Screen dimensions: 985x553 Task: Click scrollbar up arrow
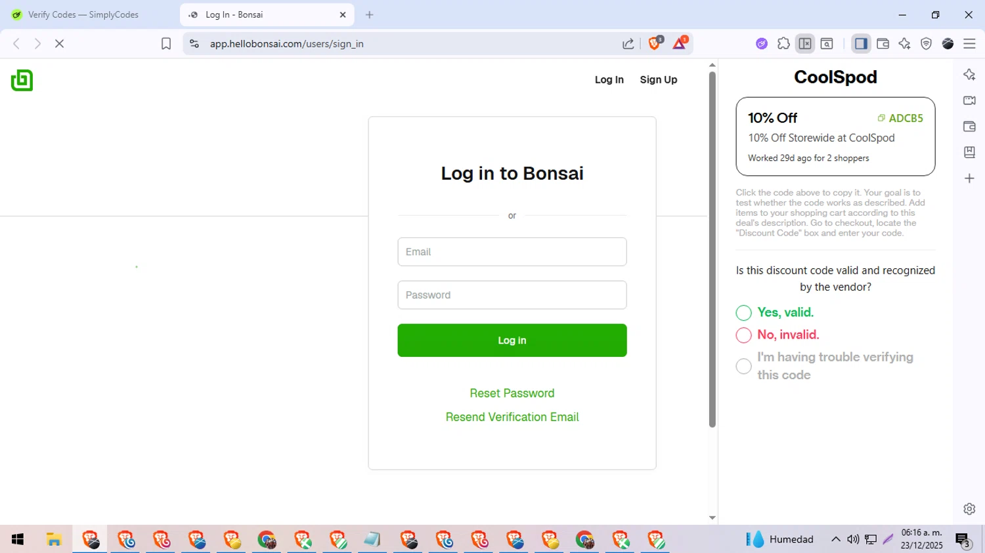click(x=712, y=65)
